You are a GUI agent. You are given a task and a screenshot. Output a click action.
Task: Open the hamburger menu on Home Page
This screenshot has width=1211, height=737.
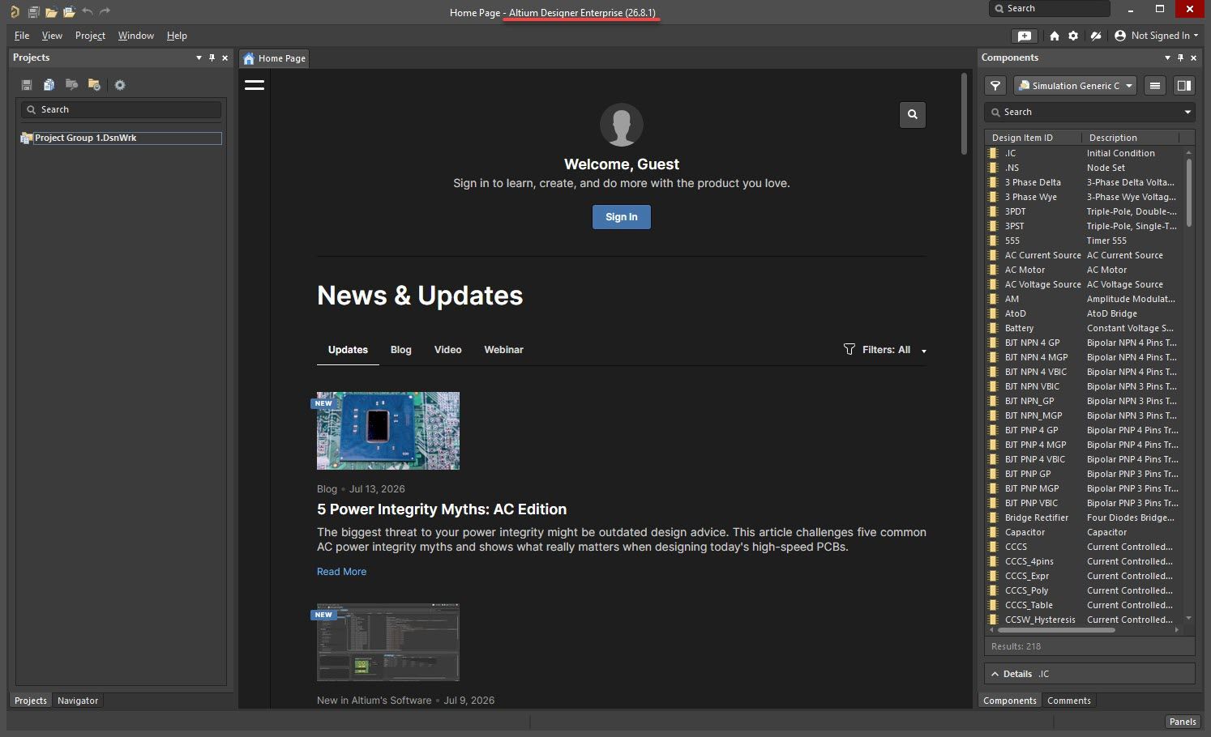coord(255,85)
